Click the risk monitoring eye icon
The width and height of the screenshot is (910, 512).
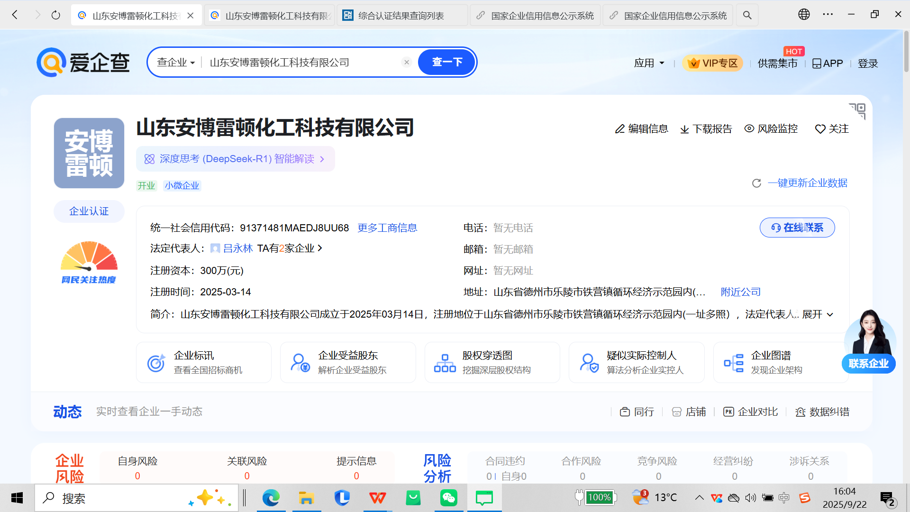(749, 128)
